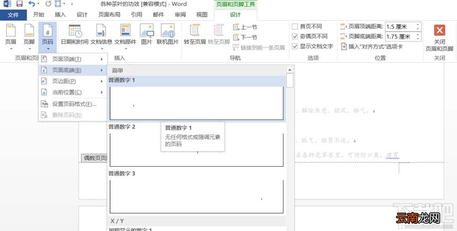Switch to the 邮件 tab
Screen dimensions: 457x231
point(158,15)
